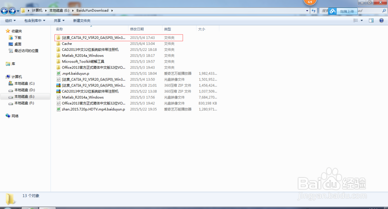Expand arrow after 计算机 breadcrumb
The width and height of the screenshot is (388, 209).
(46, 10)
